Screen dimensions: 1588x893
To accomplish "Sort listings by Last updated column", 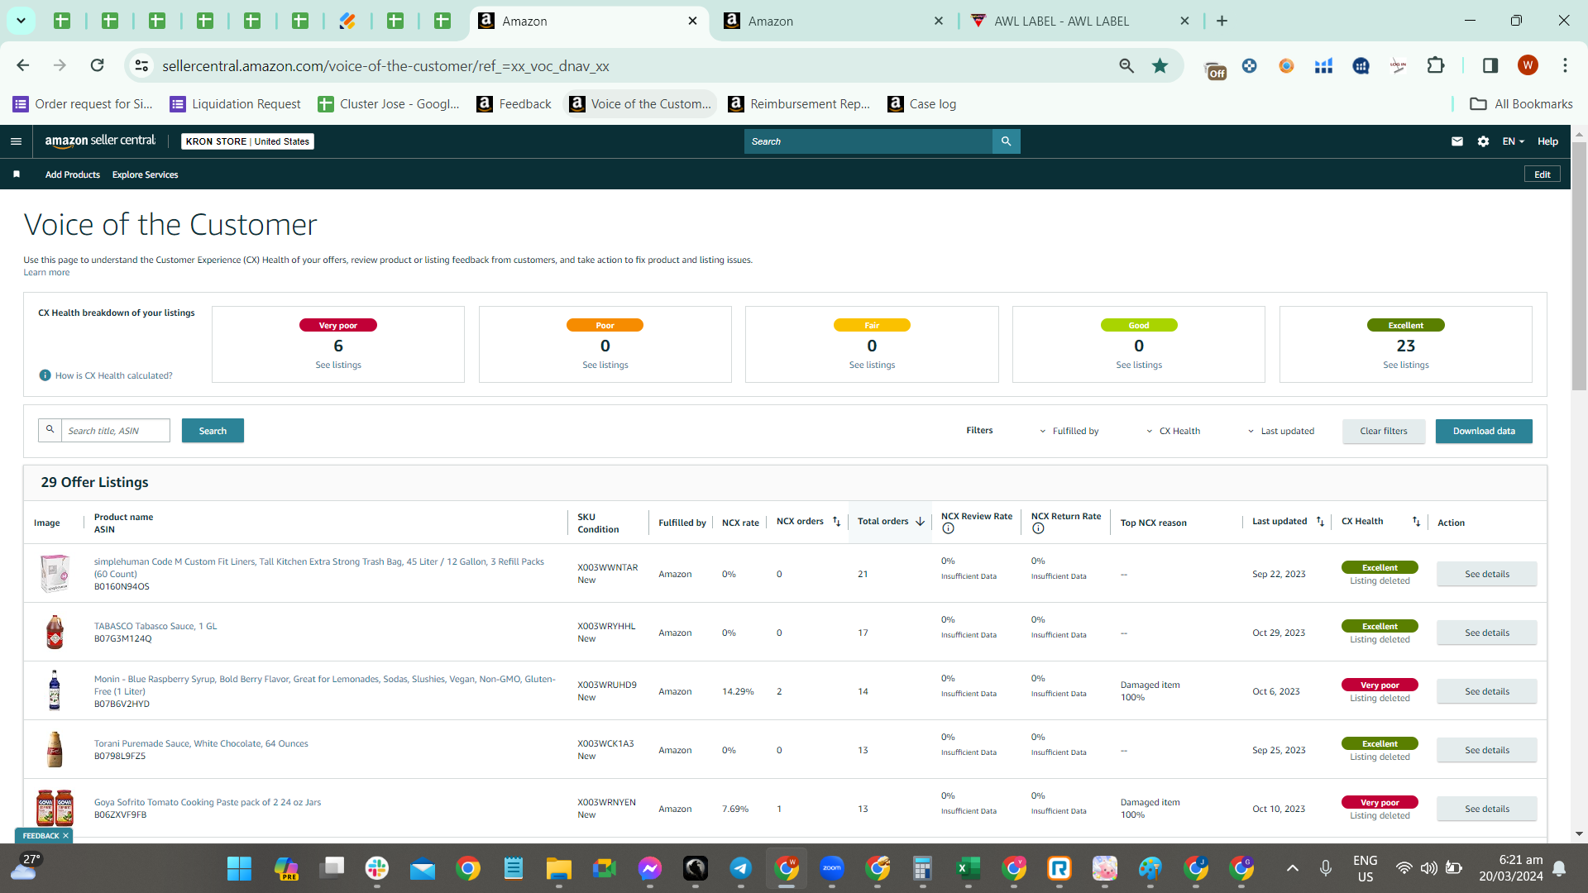I will (x=1320, y=522).
